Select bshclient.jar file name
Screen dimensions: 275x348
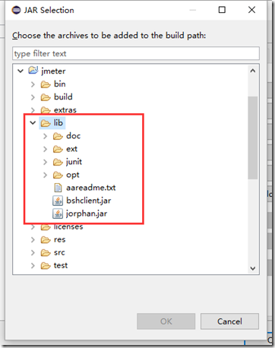[88, 201]
